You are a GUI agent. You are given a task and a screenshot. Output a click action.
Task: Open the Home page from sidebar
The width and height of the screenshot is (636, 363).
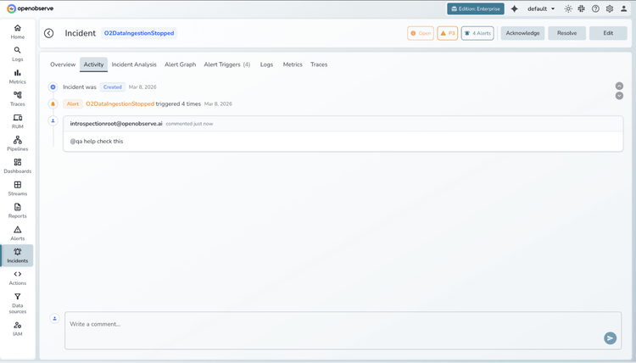tap(18, 31)
